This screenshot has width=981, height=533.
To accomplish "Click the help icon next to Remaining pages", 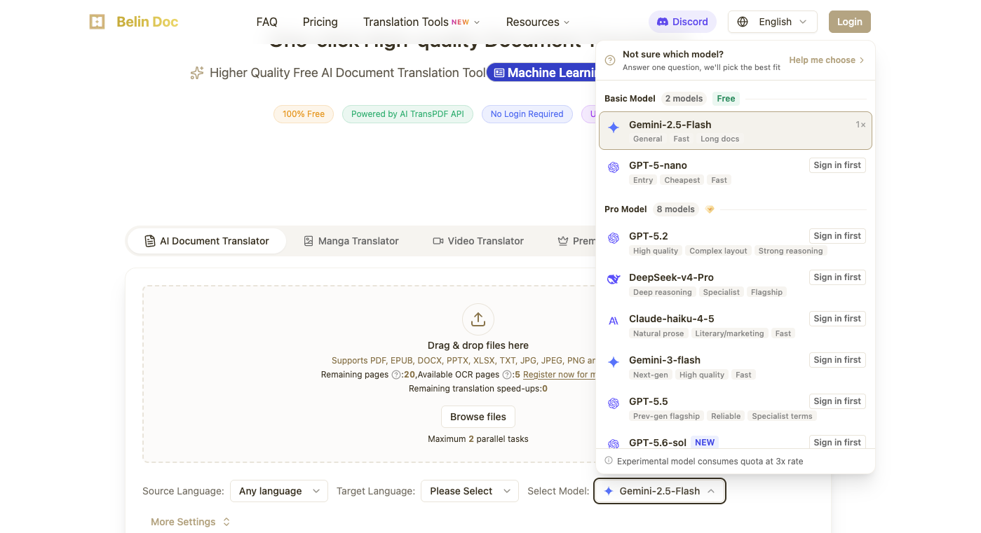I will pos(395,375).
